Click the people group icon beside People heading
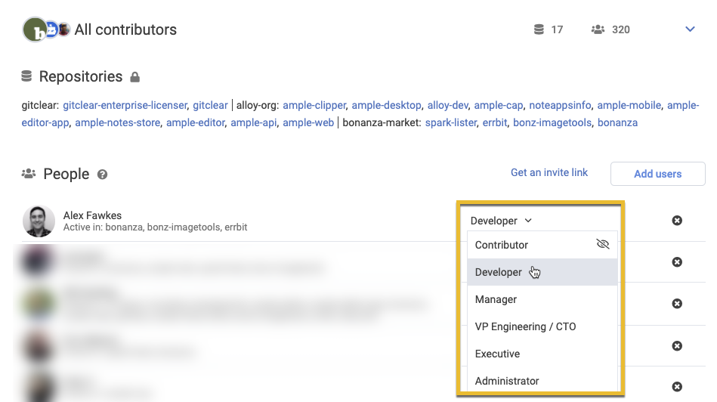 [29, 174]
